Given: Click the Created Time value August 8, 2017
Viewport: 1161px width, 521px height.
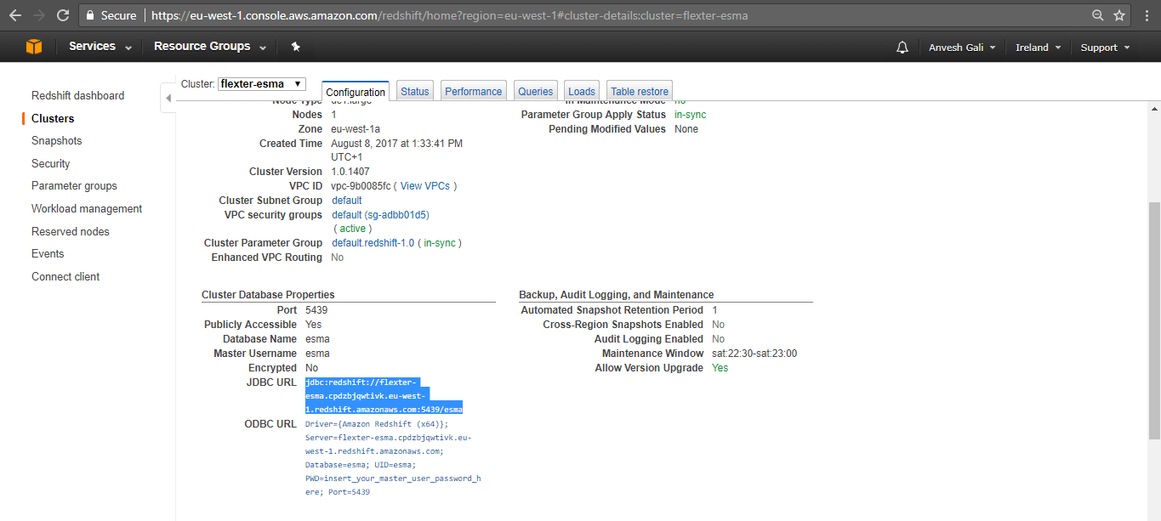Looking at the screenshot, I should pos(397,150).
